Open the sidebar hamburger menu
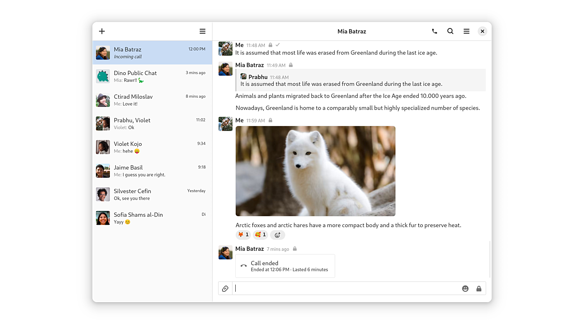Screen dimensions: 584x329 [x=202, y=31]
